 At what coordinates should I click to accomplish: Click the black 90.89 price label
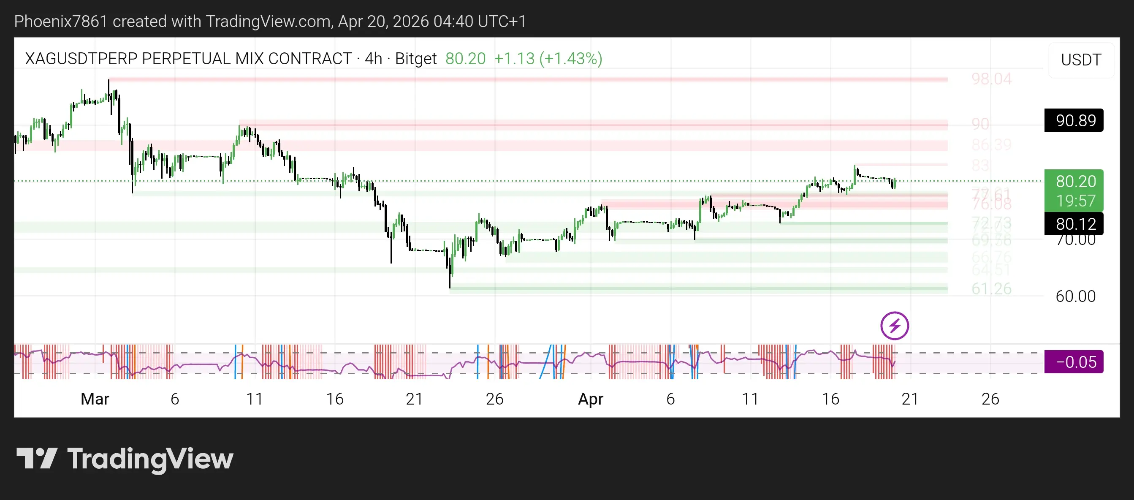pos(1073,120)
